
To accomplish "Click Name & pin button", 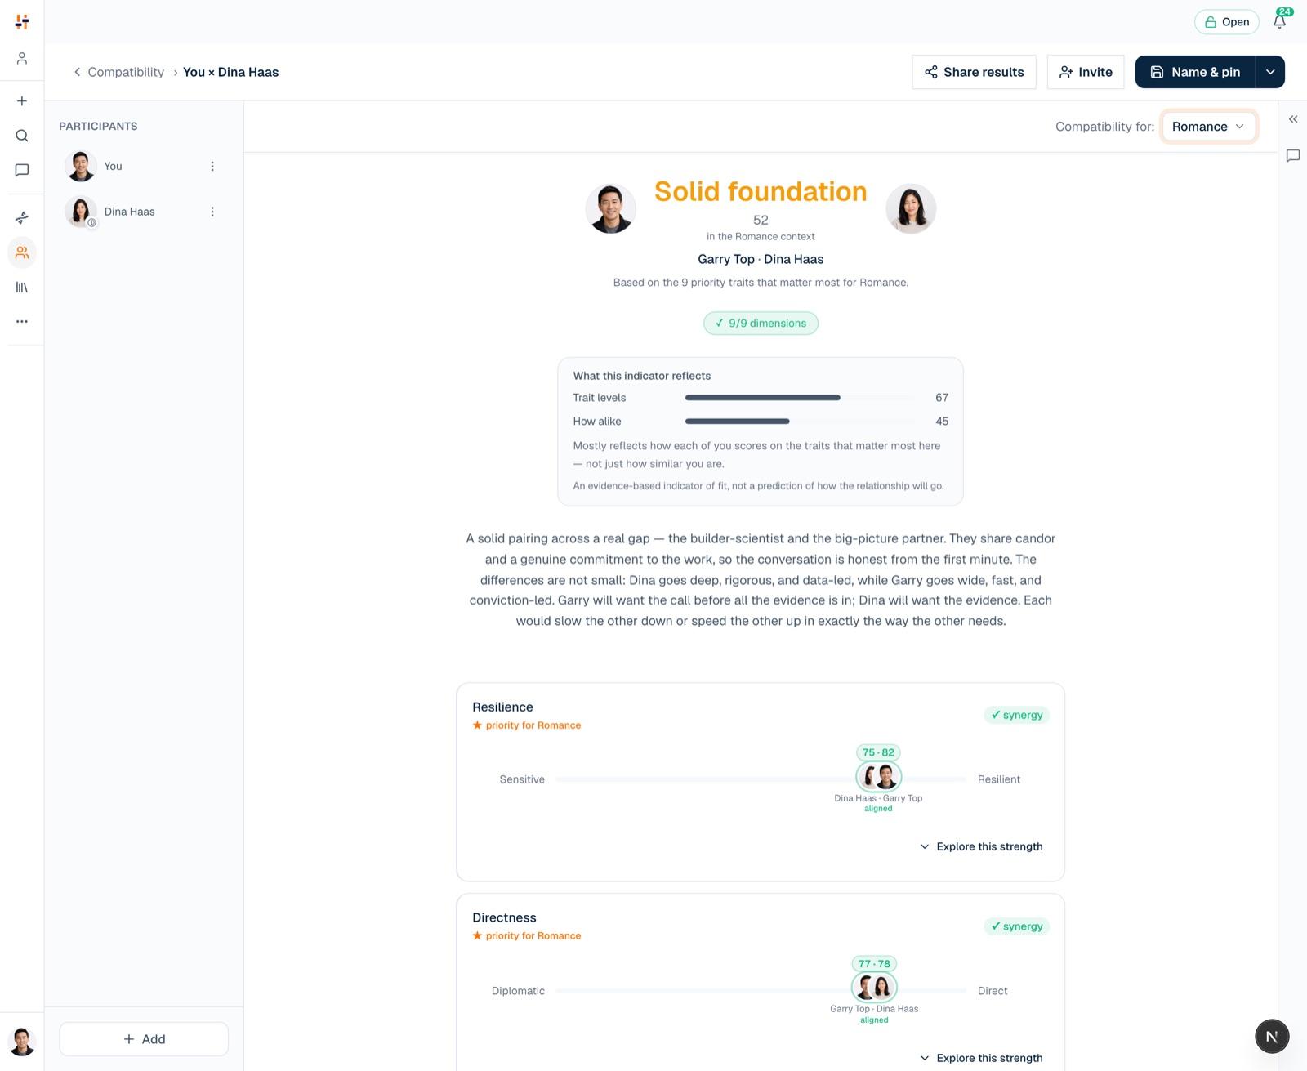I will [x=1195, y=72].
